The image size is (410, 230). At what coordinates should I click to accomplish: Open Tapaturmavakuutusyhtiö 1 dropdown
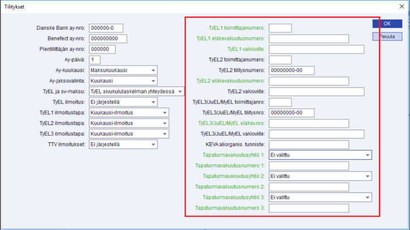click(367, 155)
